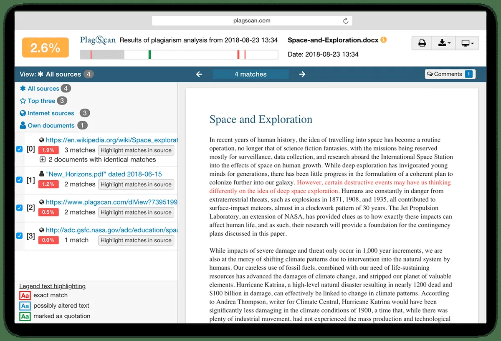The height and width of the screenshot is (341, 501).
Task: Toggle the NASA source [3] checkbox
Action: coord(19,236)
